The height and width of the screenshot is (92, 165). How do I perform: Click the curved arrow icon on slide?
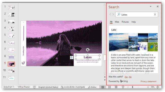(x=23, y=63)
